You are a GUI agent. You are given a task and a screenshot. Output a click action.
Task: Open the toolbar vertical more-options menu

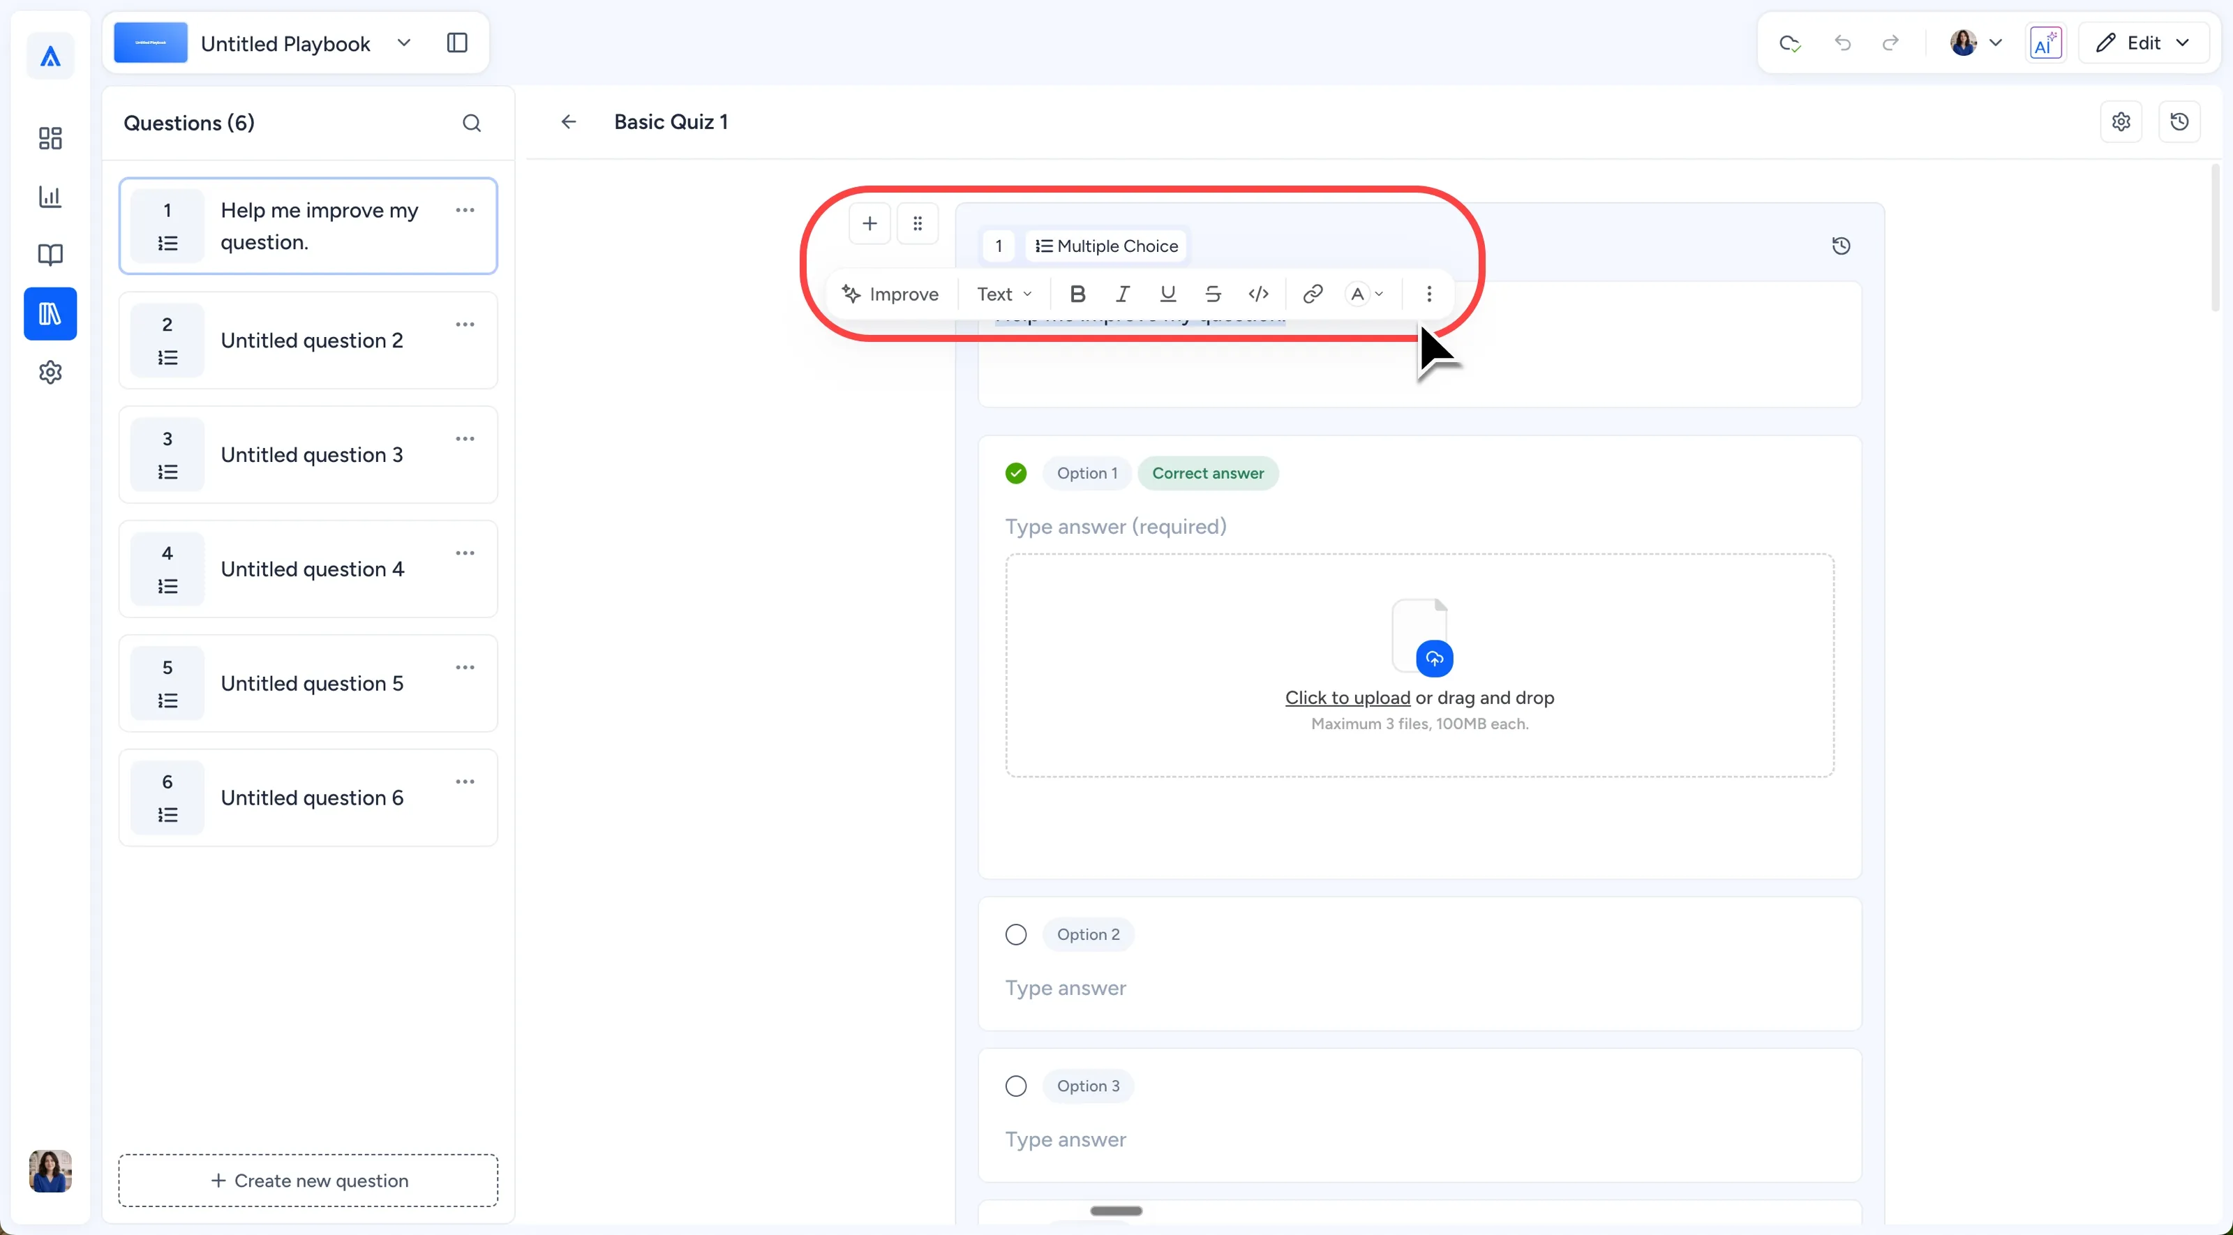(x=1428, y=294)
